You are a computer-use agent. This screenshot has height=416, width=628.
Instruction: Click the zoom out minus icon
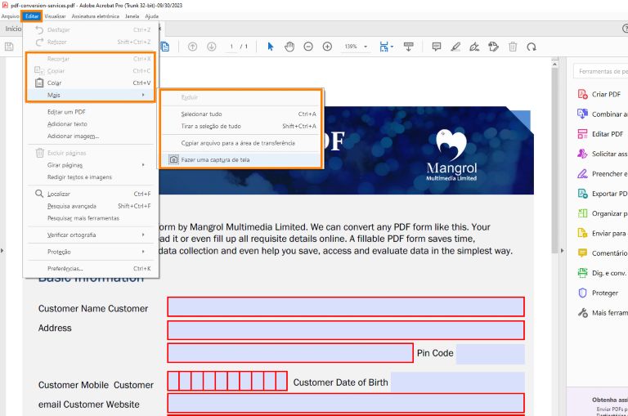click(x=308, y=47)
